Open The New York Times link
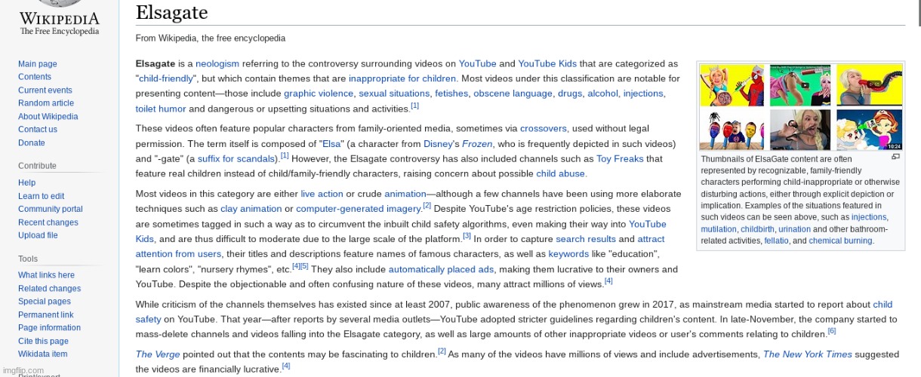The height and width of the screenshot is (377, 921). [807, 354]
